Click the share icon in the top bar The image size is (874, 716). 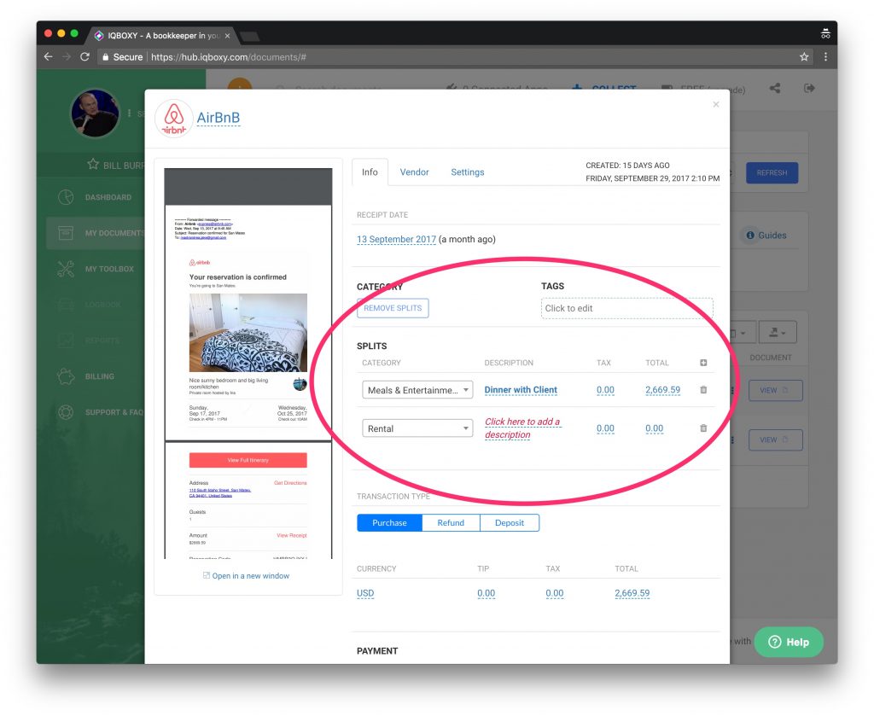coord(775,89)
